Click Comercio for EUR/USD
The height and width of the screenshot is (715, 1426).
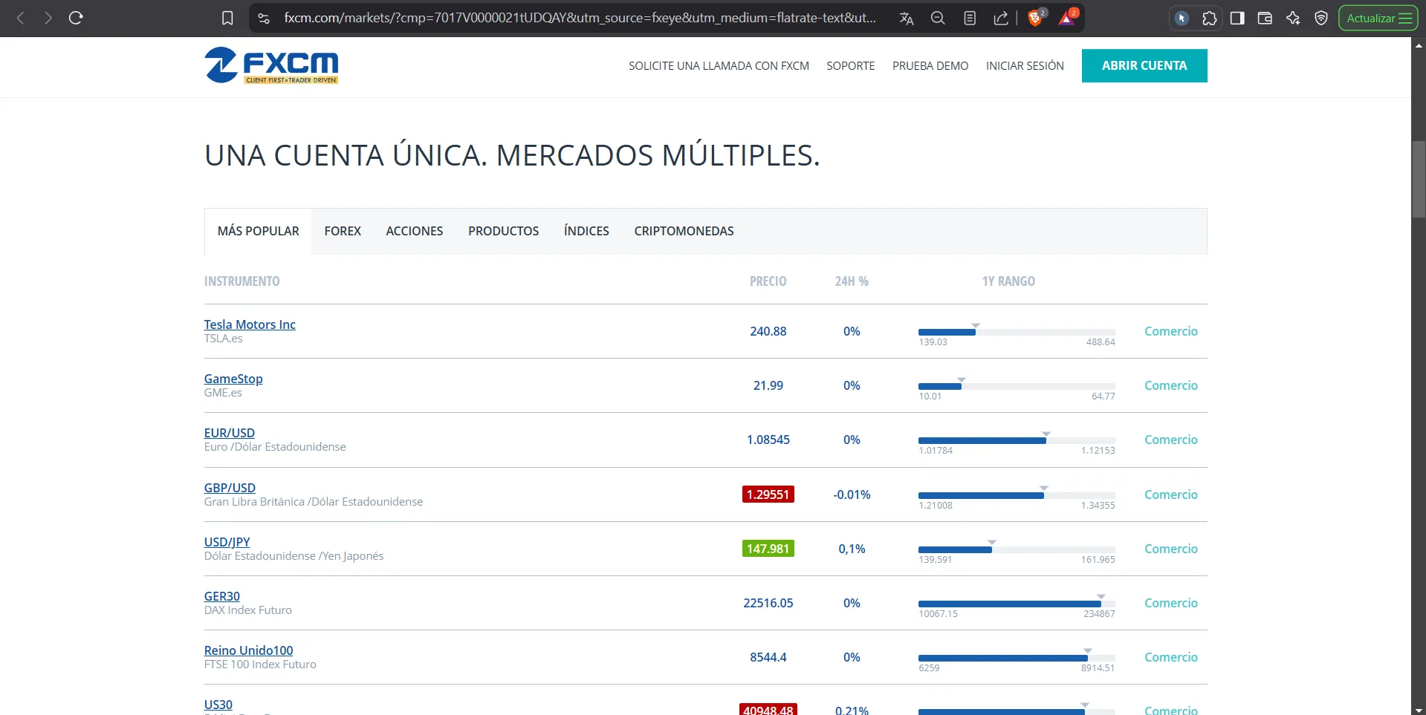tap(1171, 440)
